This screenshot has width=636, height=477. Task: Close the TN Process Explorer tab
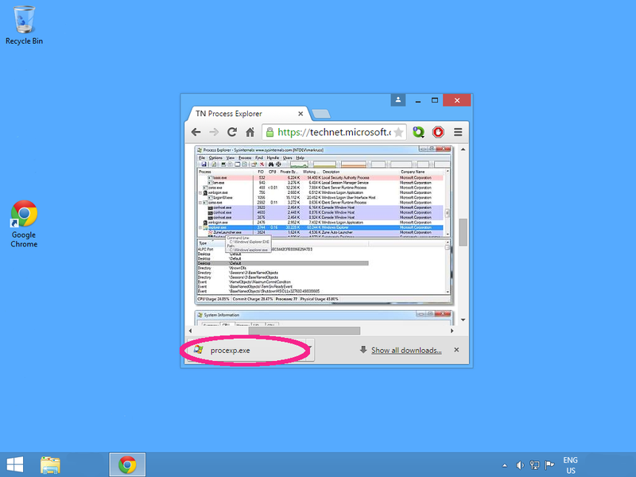pos(301,114)
